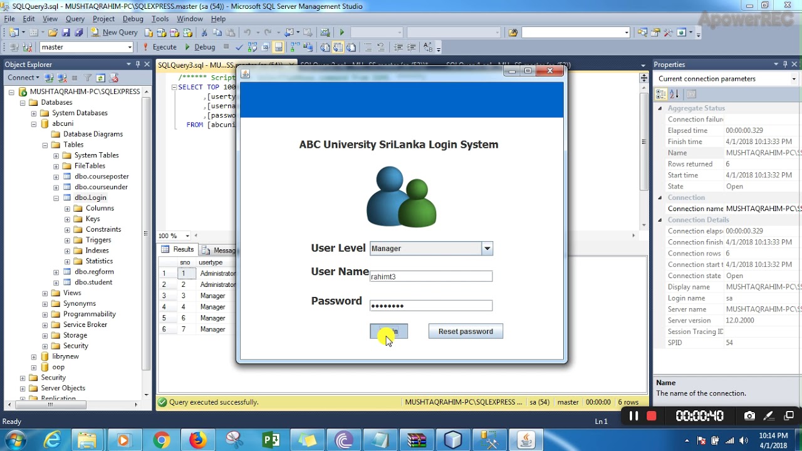
Task: Click the Reset password button
Action: pyautogui.click(x=466, y=331)
